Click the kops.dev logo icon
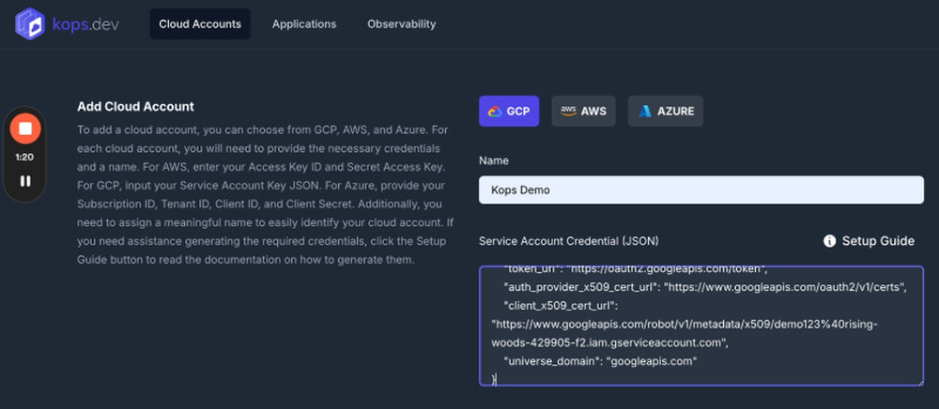Viewport: 939px width, 409px height. [30, 23]
